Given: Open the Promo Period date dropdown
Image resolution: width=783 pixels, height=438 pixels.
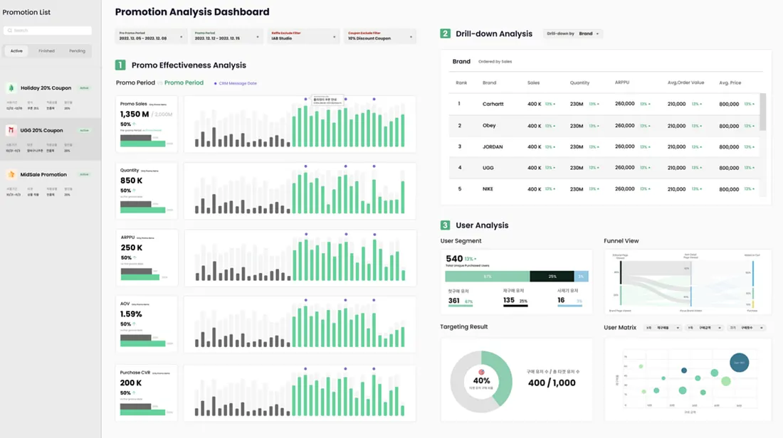Looking at the screenshot, I should coord(226,36).
